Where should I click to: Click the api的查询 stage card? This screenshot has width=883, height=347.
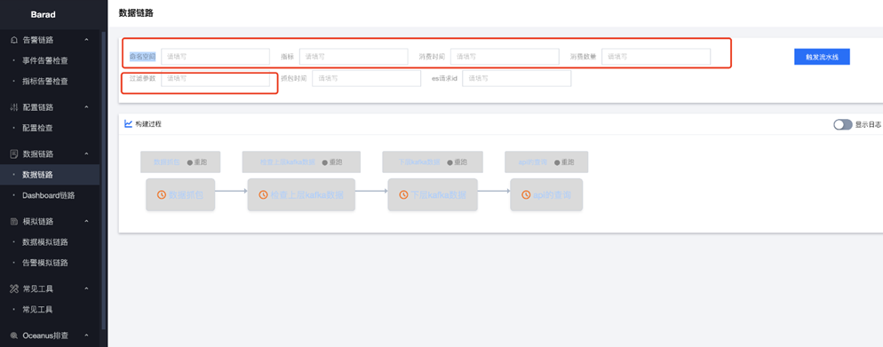click(546, 194)
